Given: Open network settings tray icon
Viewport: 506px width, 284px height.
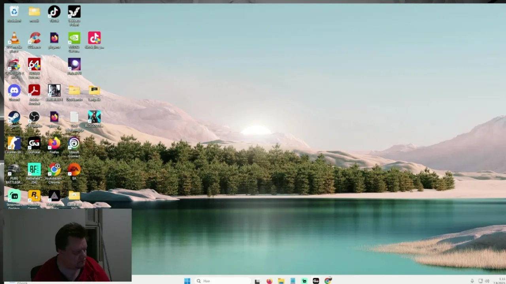Looking at the screenshot, I should 480,281.
